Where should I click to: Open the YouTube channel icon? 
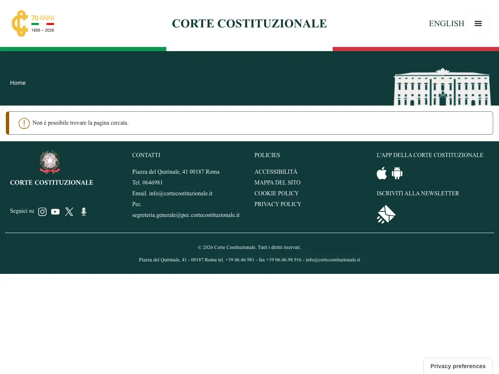pos(55,212)
